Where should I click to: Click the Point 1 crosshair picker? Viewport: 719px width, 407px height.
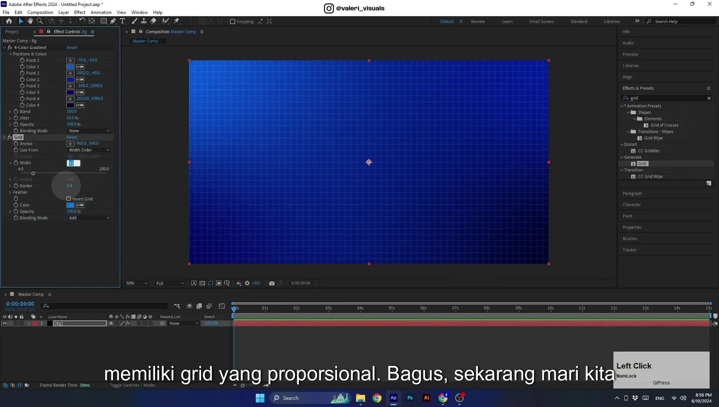(x=70, y=60)
